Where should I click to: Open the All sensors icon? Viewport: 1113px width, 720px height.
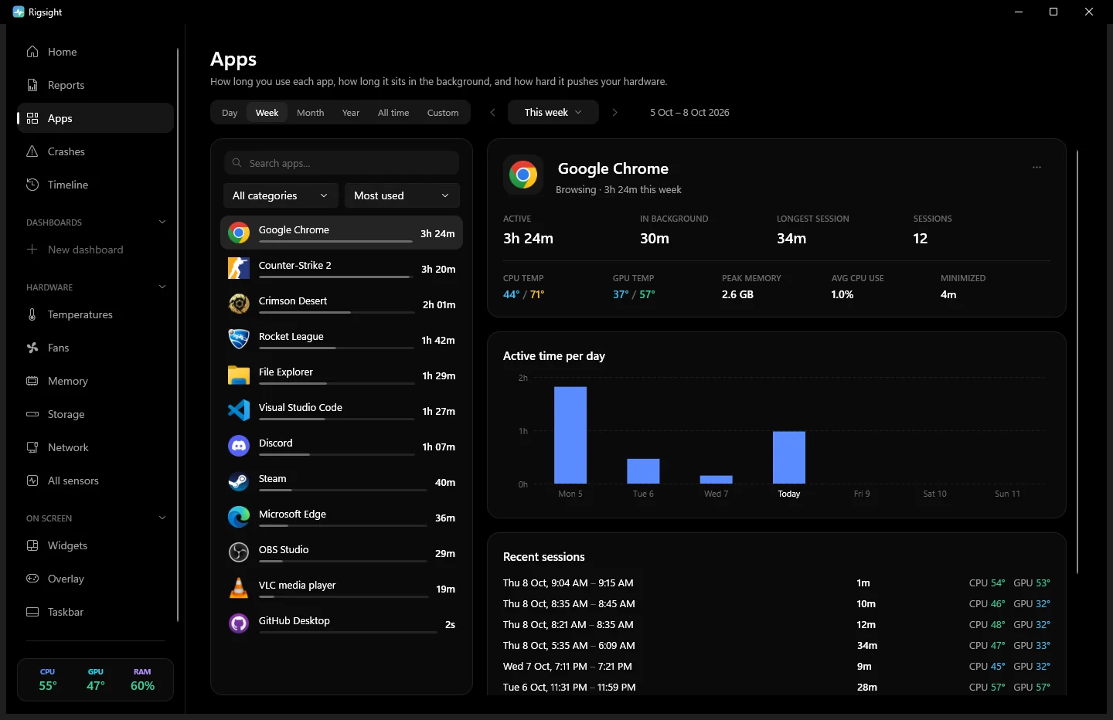pos(32,481)
